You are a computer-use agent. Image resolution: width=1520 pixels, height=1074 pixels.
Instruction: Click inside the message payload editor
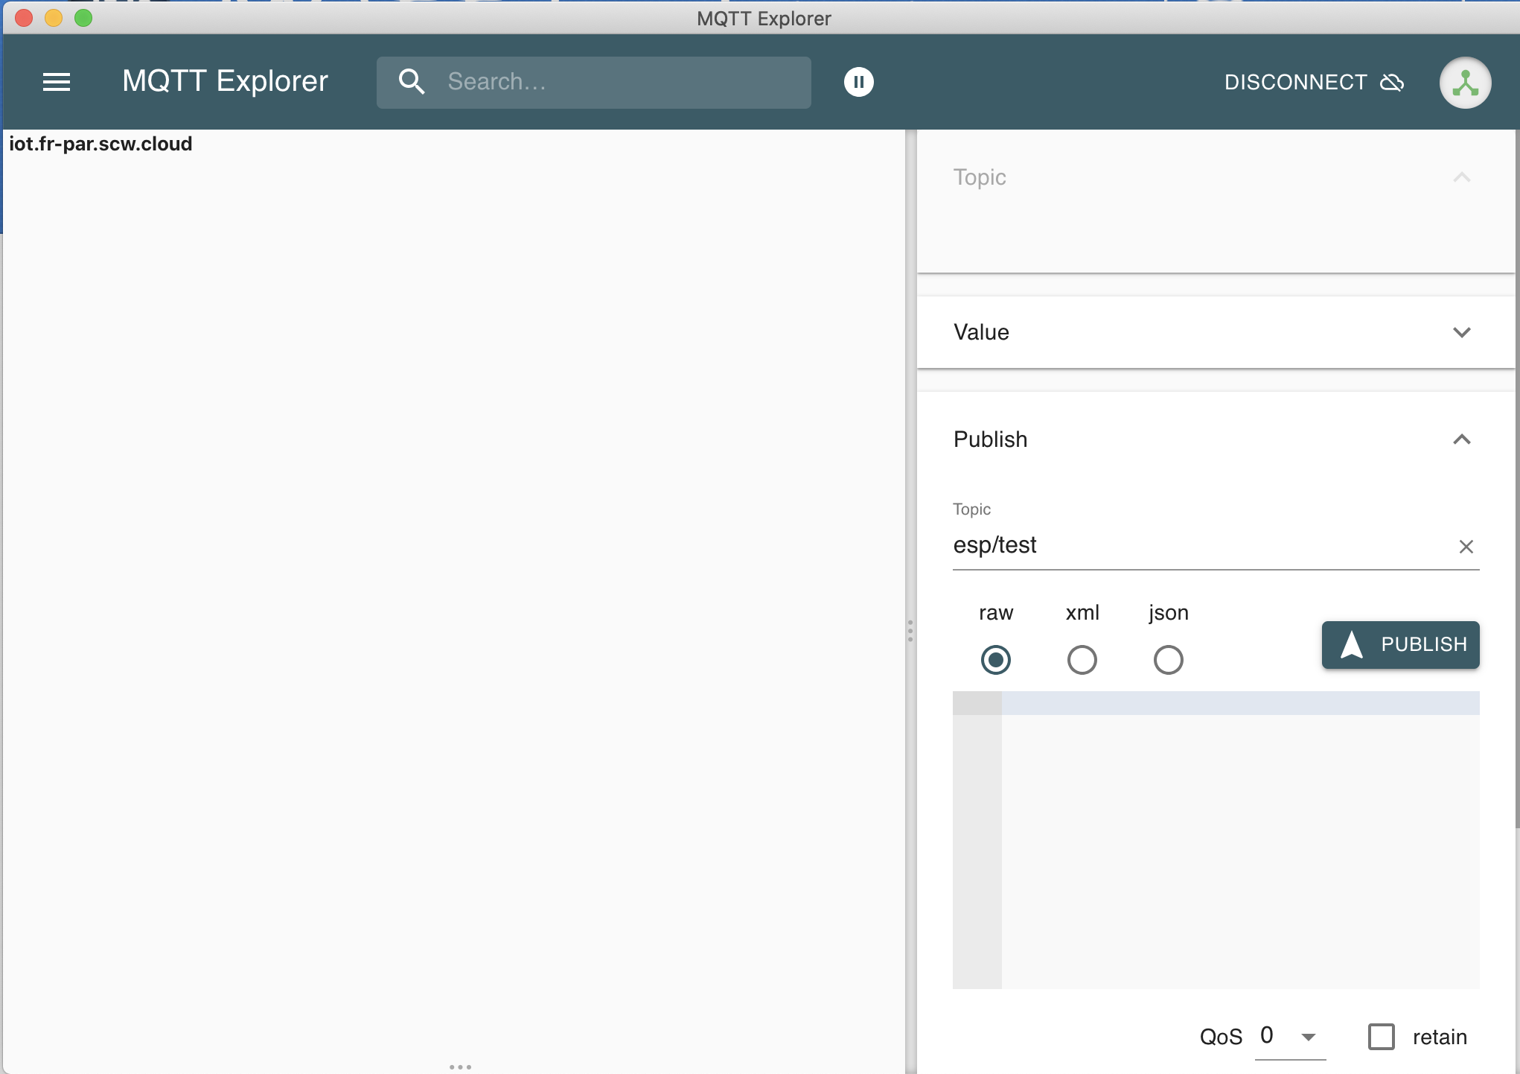coord(1239,842)
